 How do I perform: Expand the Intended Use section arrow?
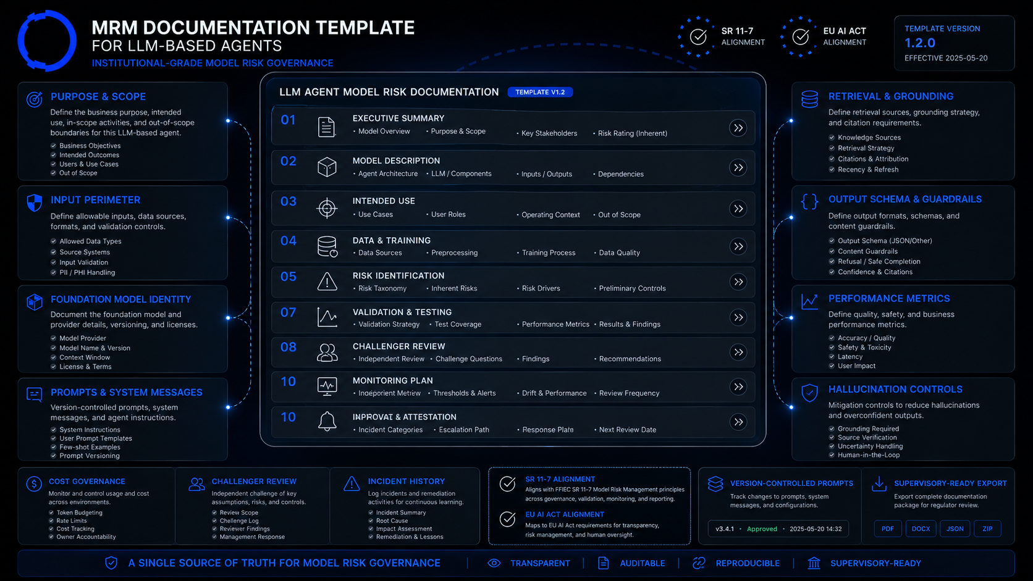coord(738,209)
